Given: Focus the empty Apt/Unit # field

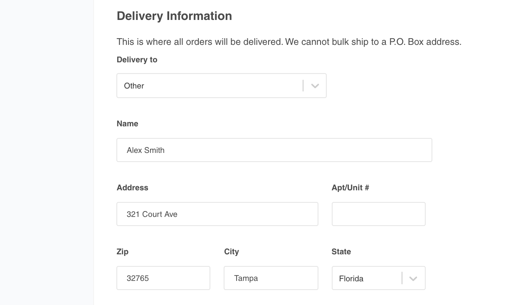Looking at the screenshot, I should pos(378,214).
